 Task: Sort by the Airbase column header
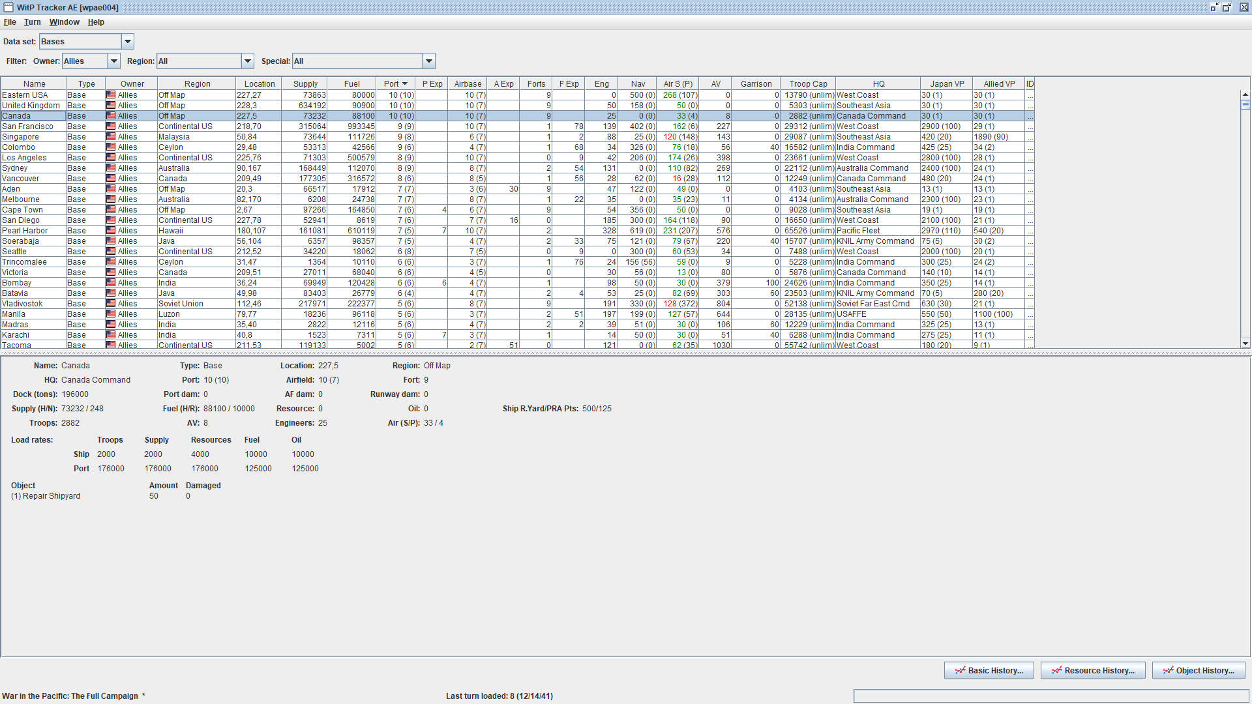(468, 84)
